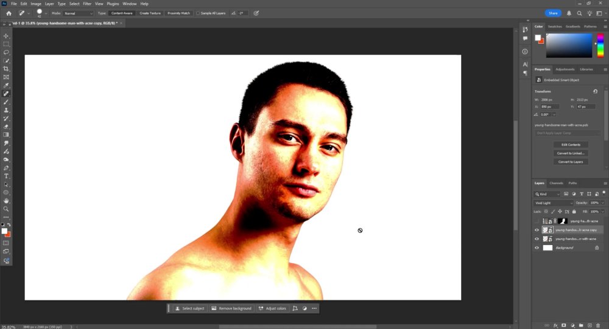
Task: Switch to the Swatches tab
Action: point(555,26)
